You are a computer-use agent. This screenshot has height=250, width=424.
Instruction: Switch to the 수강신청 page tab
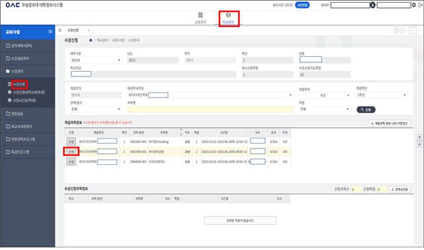(73, 30)
